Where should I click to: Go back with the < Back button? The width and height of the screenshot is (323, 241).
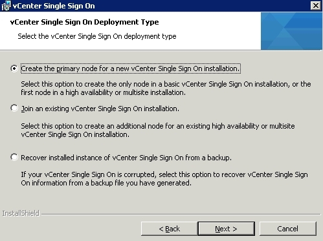pos(169,229)
